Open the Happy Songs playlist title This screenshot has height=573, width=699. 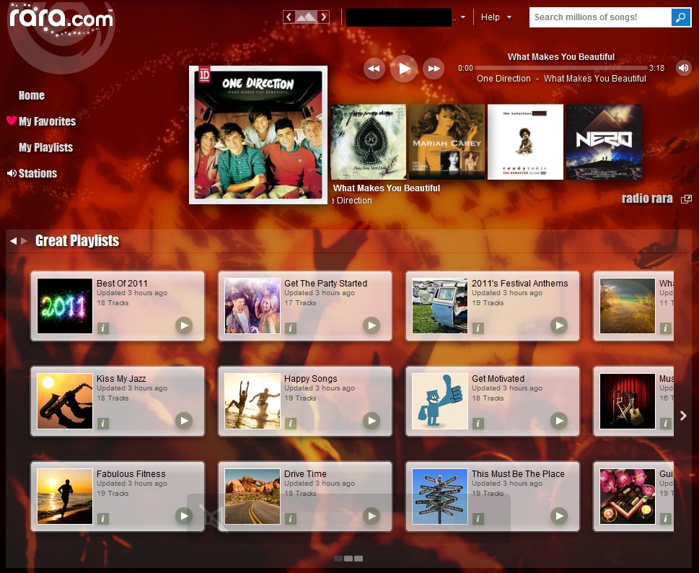click(311, 379)
